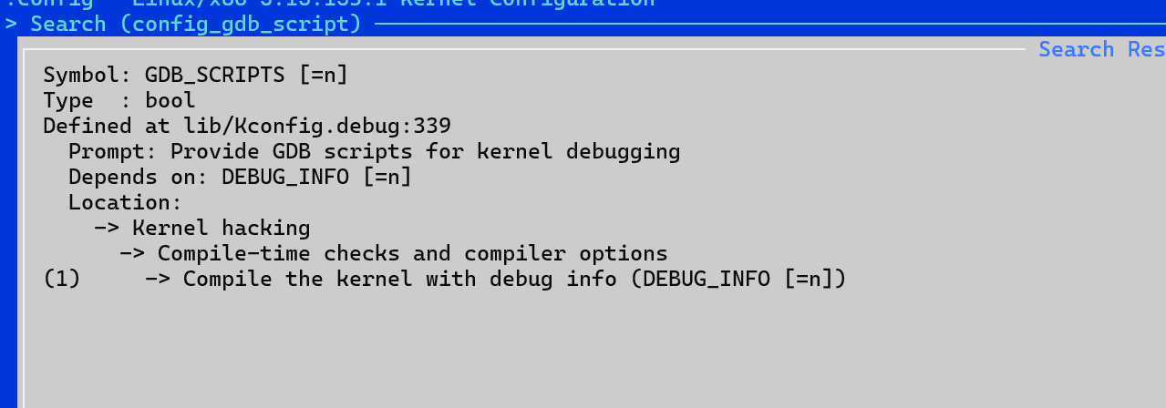1166x408 pixels.
Task: Select the (1) jump shortcut number
Action: (62, 279)
